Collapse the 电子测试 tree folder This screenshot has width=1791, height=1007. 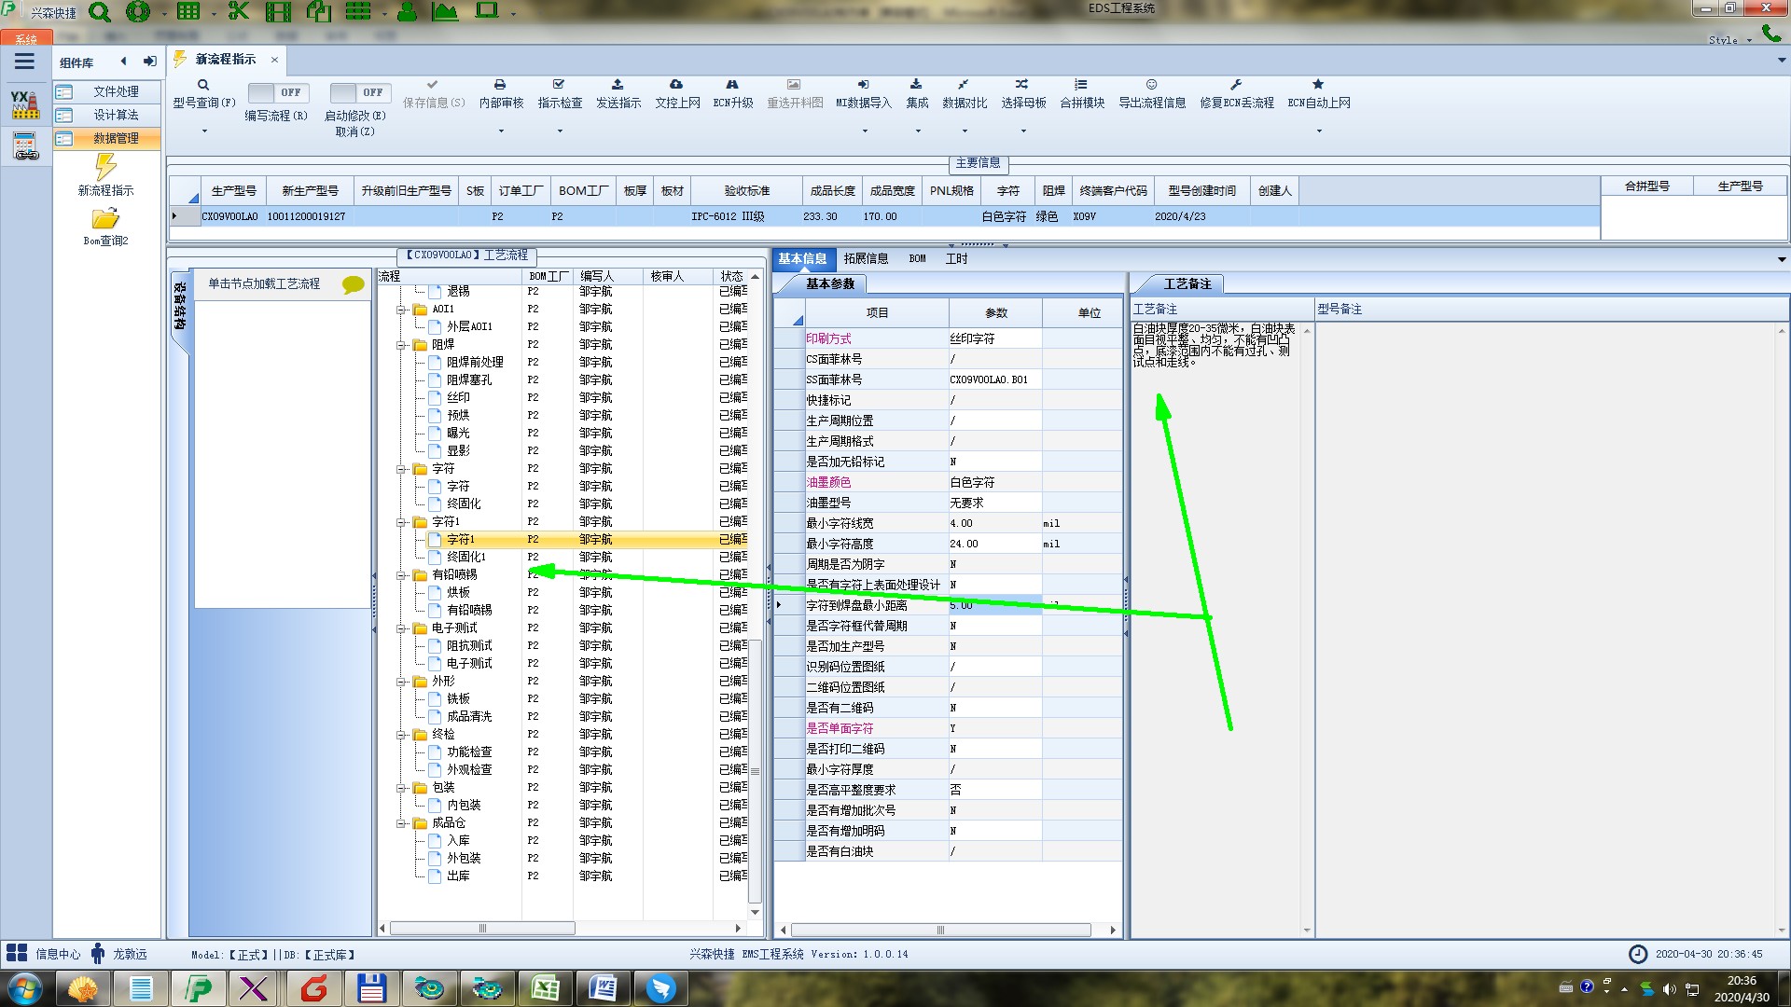pyautogui.click(x=402, y=628)
